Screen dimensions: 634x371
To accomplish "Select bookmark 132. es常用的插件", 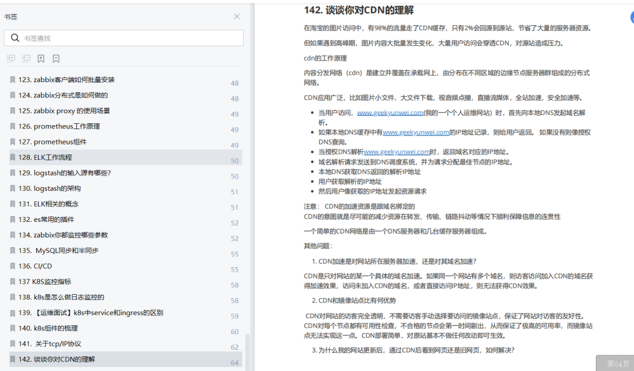I will coord(126,220).
